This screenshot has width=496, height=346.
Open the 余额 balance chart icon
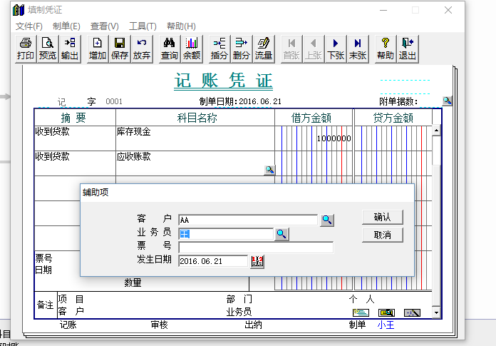point(192,49)
